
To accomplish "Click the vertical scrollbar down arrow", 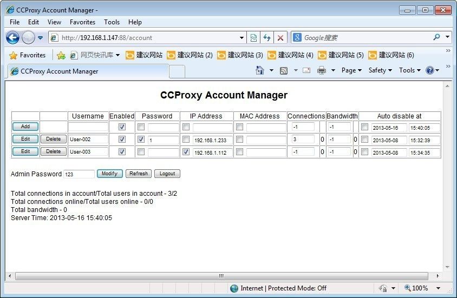I will pyautogui.click(x=447, y=267).
